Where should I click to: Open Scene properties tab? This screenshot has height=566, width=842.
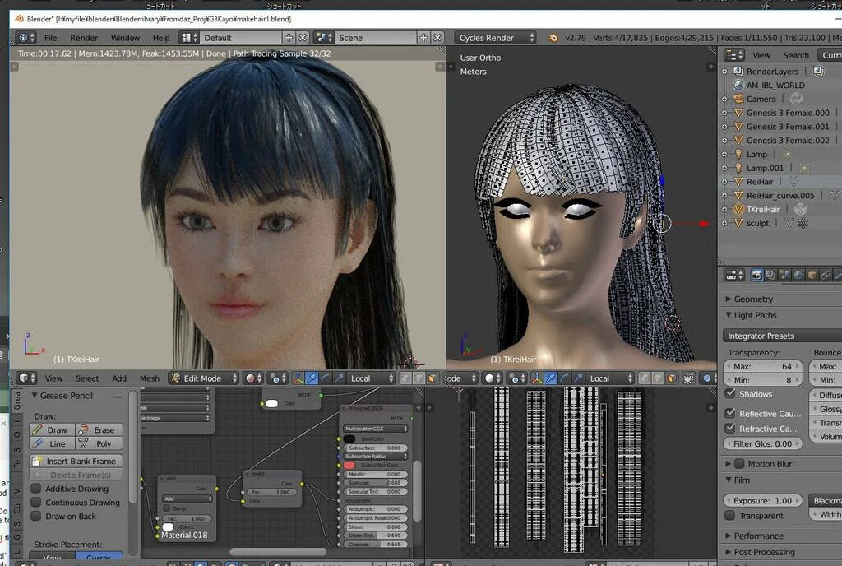[x=784, y=275]
